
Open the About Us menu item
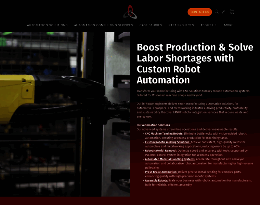click(208, 25)
